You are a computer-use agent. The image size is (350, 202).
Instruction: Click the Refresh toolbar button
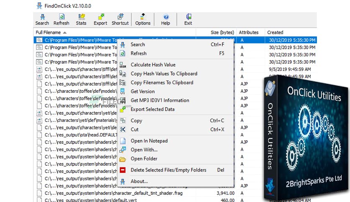point(62,20)
